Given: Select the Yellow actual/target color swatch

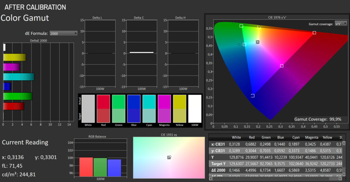Looking at the screenshot, I should [179, 109].
